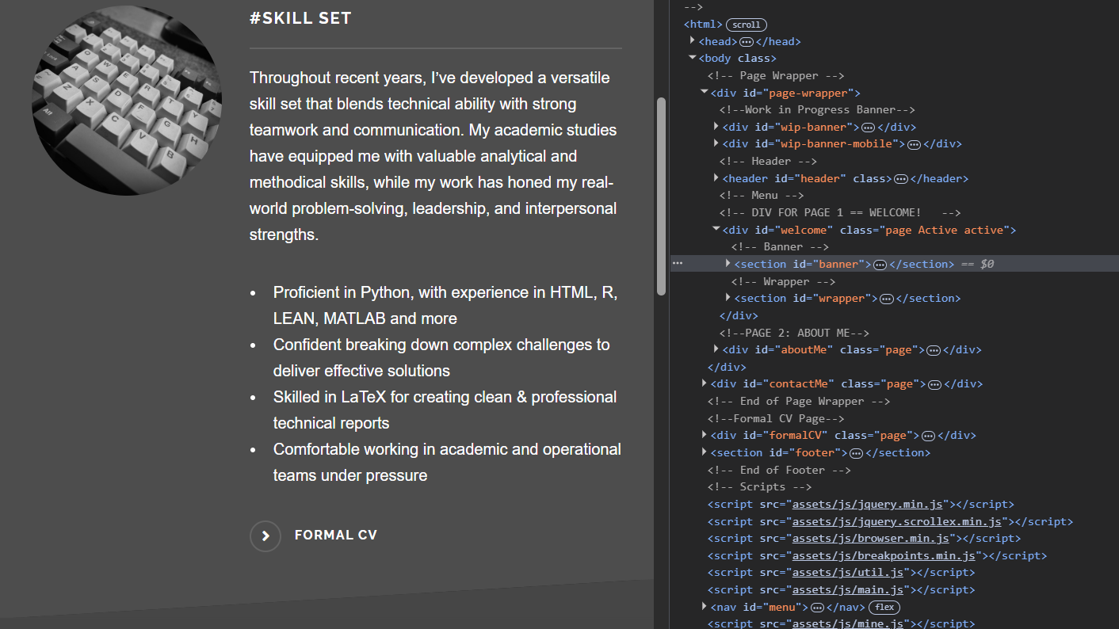This screenshot has width=1119, height=629.
Task: Expand the contactMe div node
Action: [705, 383]
